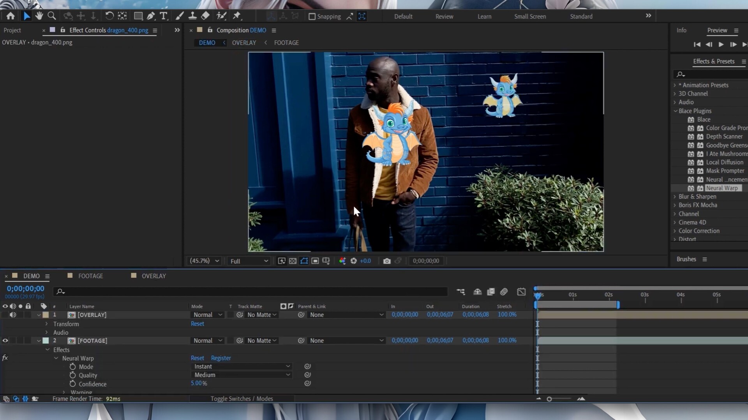The height and width of the screenshot is (420, 748).
Task: Switch to Small Screen workspace
Action: tap(530, 16)
